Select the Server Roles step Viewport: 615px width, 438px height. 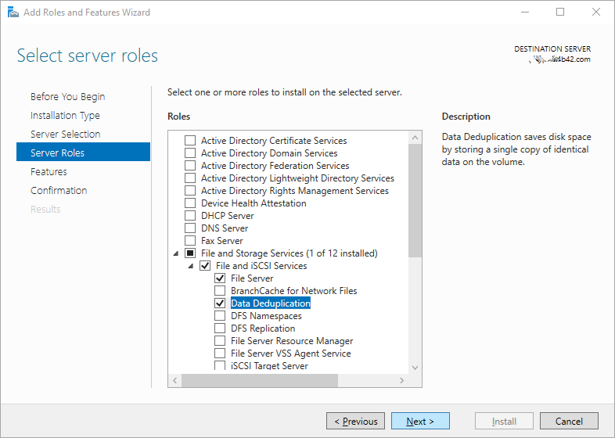tap(83, 153)
